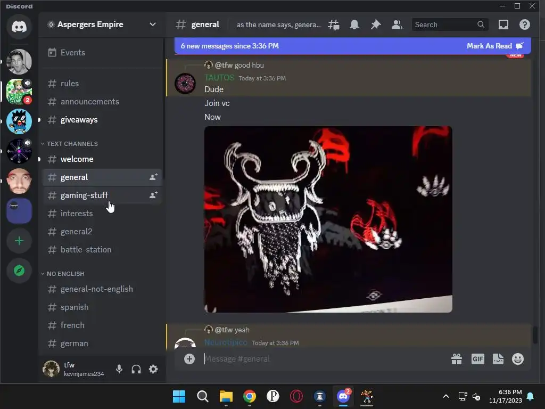The width and height of the screenshot is (545, 409).
Task: Add a server with plus icon
Action: click(x=19, y=241)
